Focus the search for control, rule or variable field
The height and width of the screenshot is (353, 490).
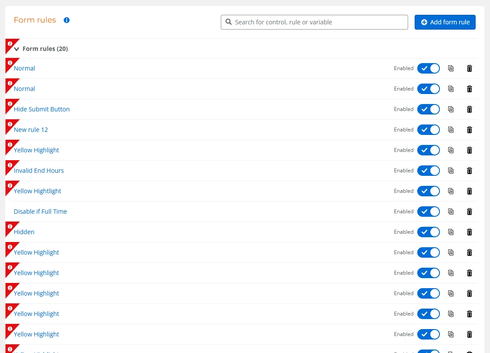pos(314,22)
